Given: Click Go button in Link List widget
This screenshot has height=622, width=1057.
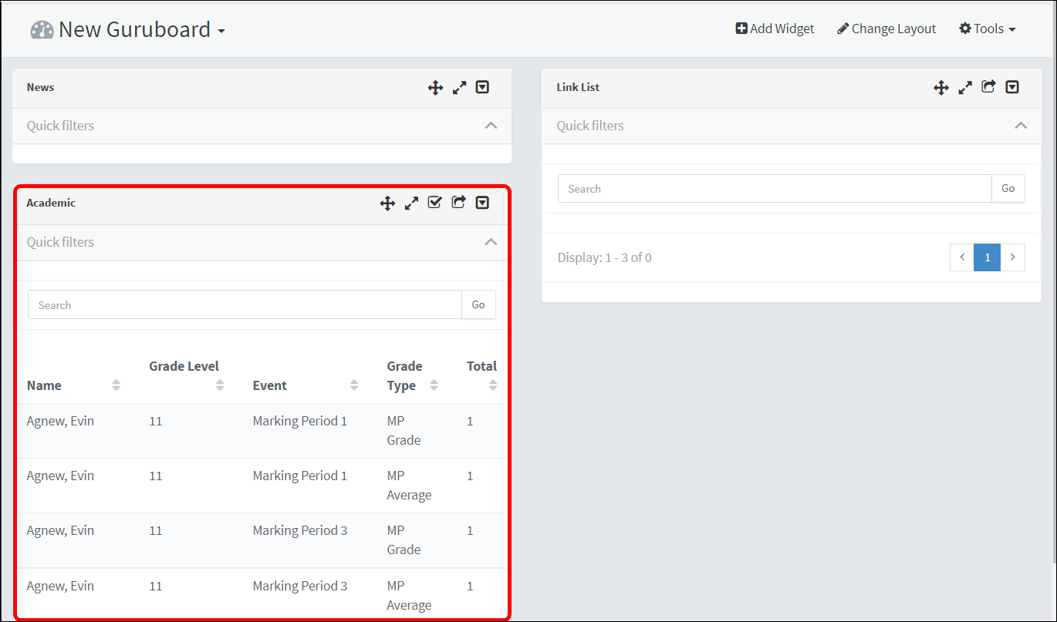Looking at the screenshot, I should tap(1008, 189).
